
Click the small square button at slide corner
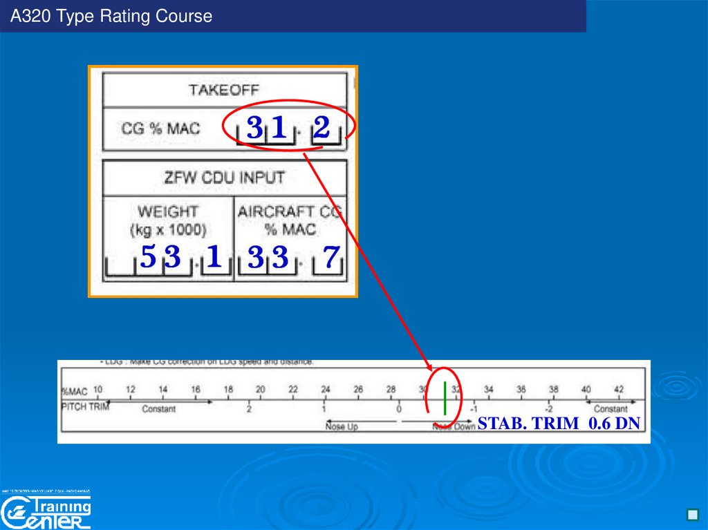(692, 514)
